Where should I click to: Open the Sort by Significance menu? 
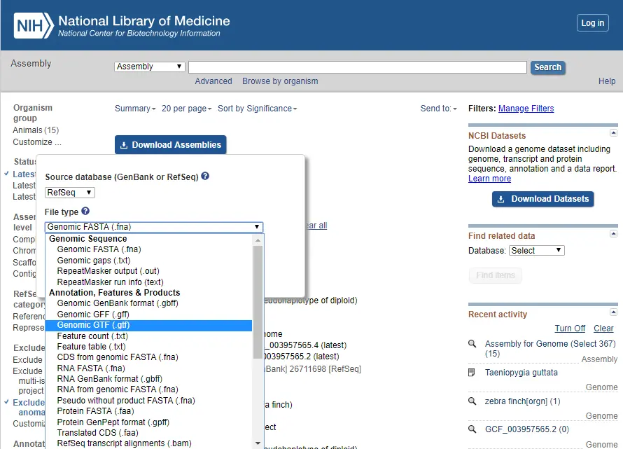point(257,109)
